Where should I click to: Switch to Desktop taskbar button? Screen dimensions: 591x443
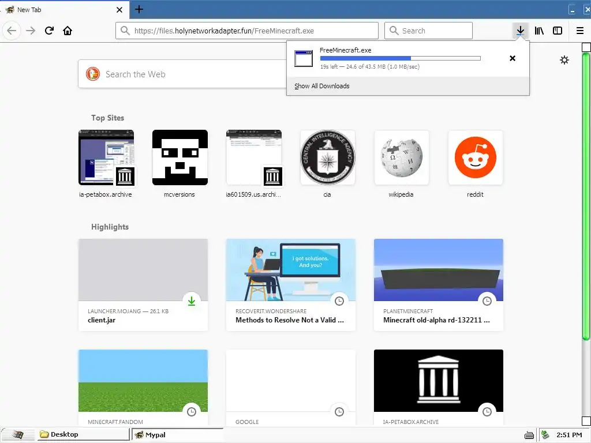[83, 434]
